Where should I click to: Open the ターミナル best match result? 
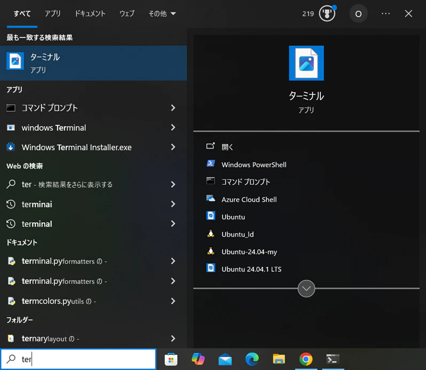93,63
